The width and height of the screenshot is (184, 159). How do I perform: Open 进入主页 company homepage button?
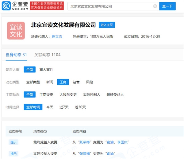coord(107,25)
